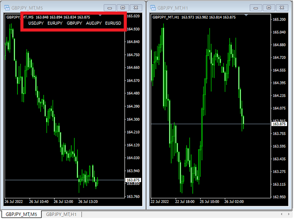Viewport: 294px width, 219px height.
Task: Click the 26 Jul 2022 date label on the M5 chart
Action: click(14, 202)
